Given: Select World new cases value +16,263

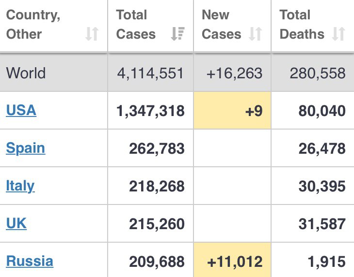Looking at the screenshot, I should tap(234, 73).
